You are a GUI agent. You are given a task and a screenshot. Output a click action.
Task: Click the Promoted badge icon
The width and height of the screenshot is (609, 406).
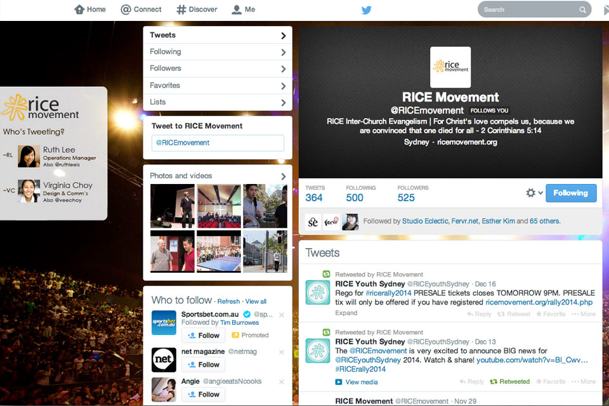pos(235,335)
